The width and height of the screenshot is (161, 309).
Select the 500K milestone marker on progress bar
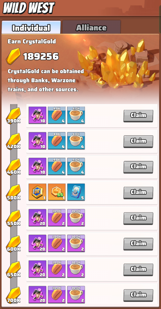pyautogui.click(x=13, y=193)
